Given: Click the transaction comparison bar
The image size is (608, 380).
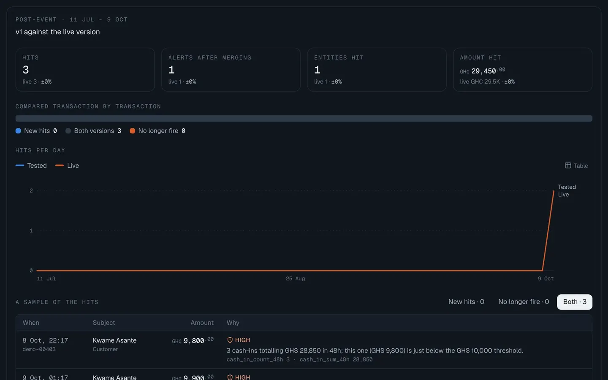Looking at the screenshot, I should pos(304,119).
